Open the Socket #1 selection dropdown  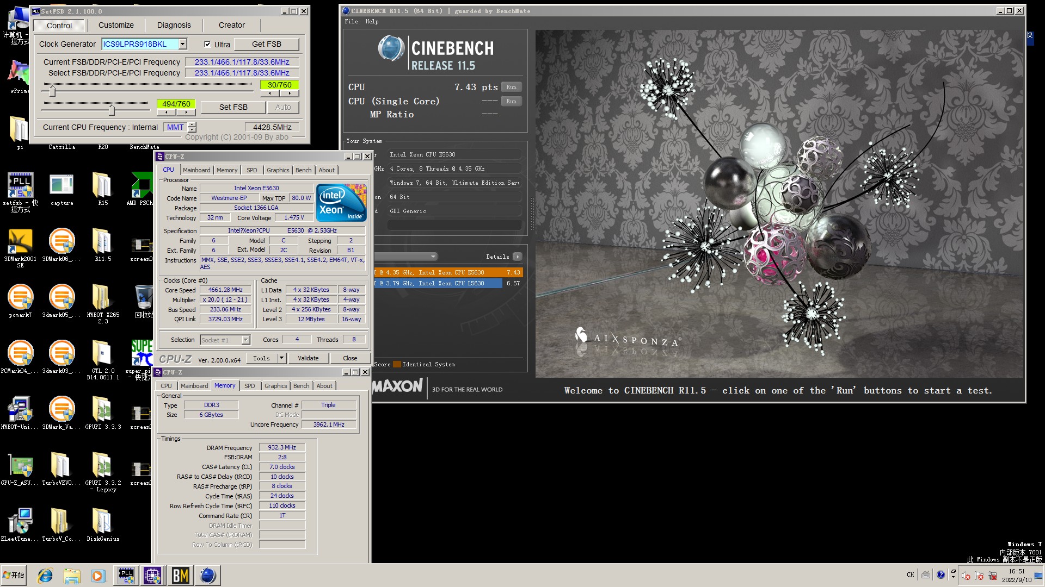tap(245, 340)
